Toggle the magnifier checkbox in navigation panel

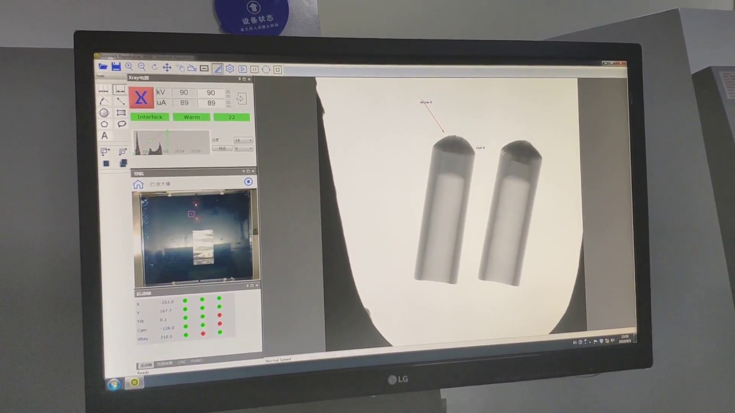click(153, 184)
